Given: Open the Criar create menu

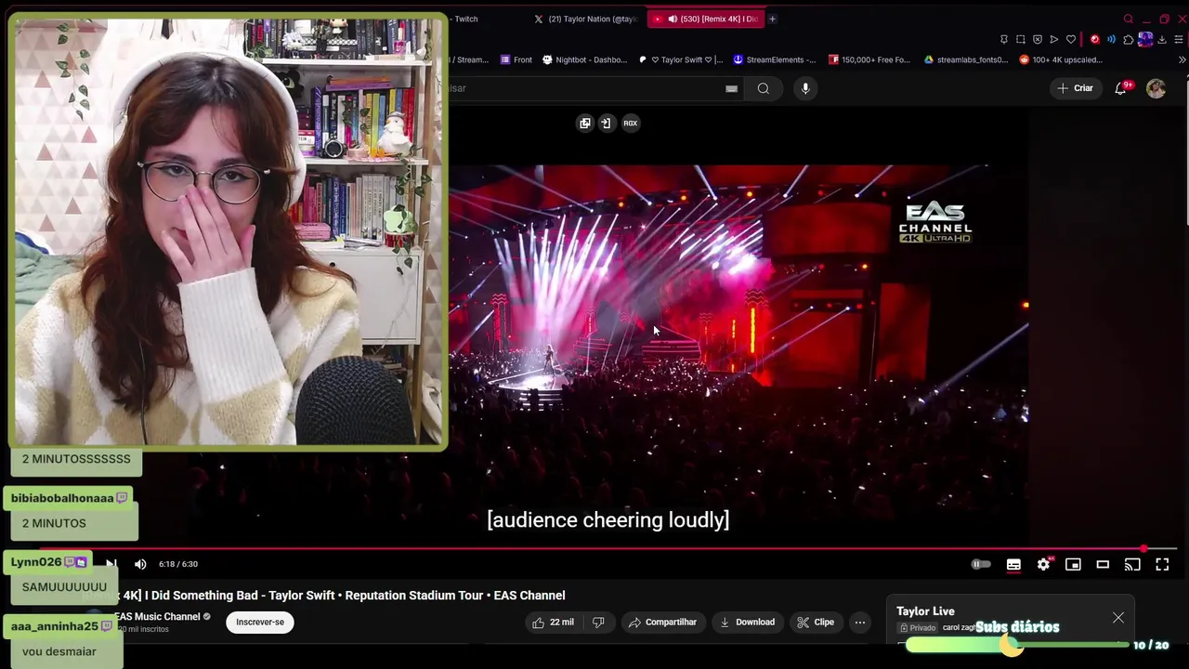Looking at the screenshot, I should pyautogui.click(x=1075, y=88).
